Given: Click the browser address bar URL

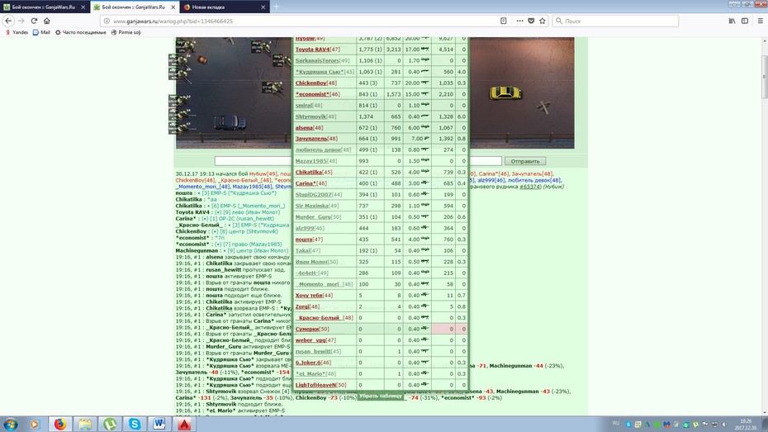Looking at the screenshot, I should (x=173, y=21).
